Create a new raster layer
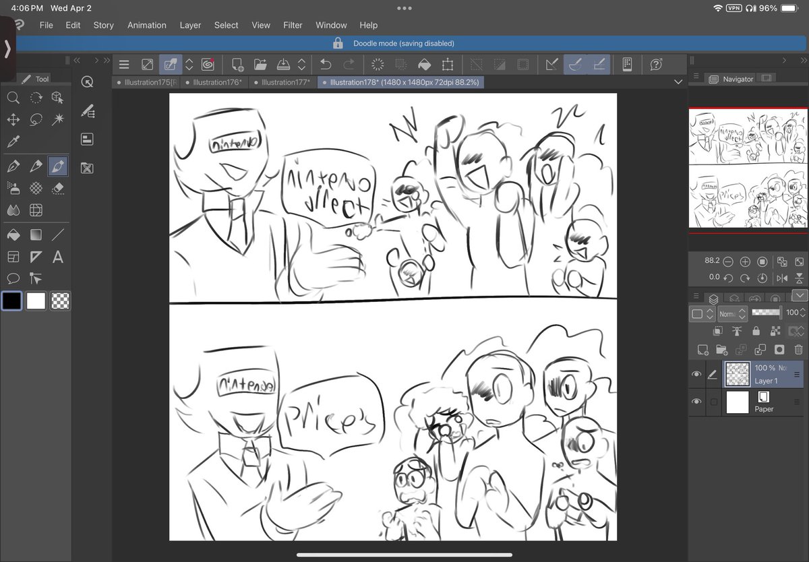Image resolution: width=809 pixels, height=562 pixels. pyautogui.click(x=702, y=350)
